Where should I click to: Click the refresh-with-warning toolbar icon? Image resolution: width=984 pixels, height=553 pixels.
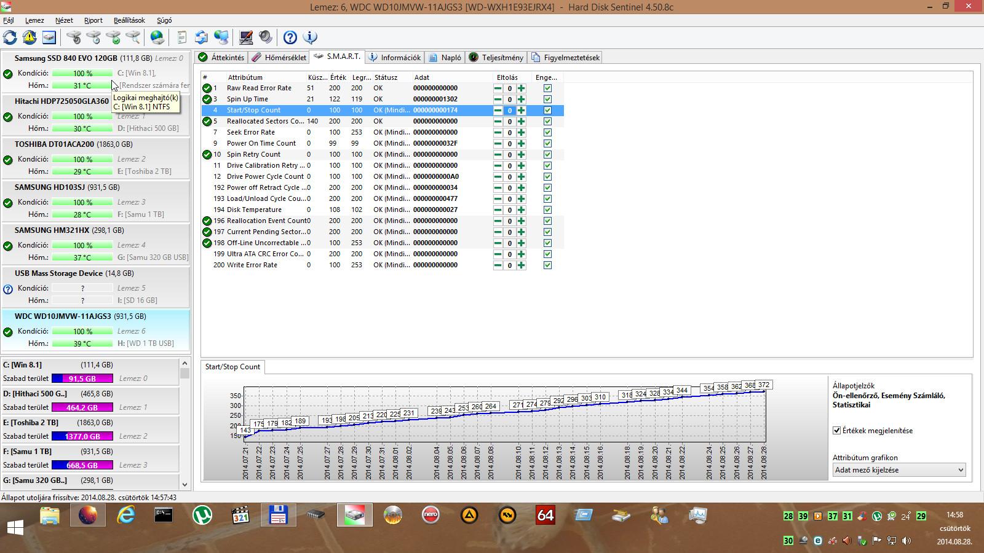tap(30, 37)
